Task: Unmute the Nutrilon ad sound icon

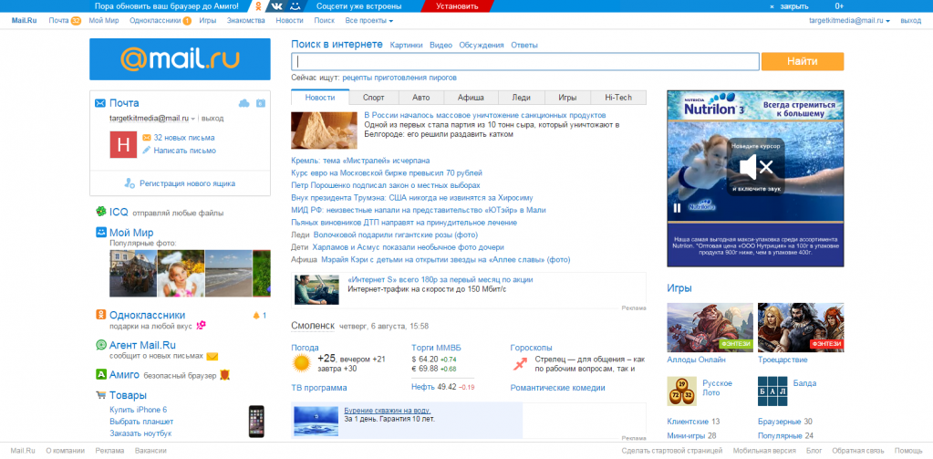Action: [x=755, y=168]
